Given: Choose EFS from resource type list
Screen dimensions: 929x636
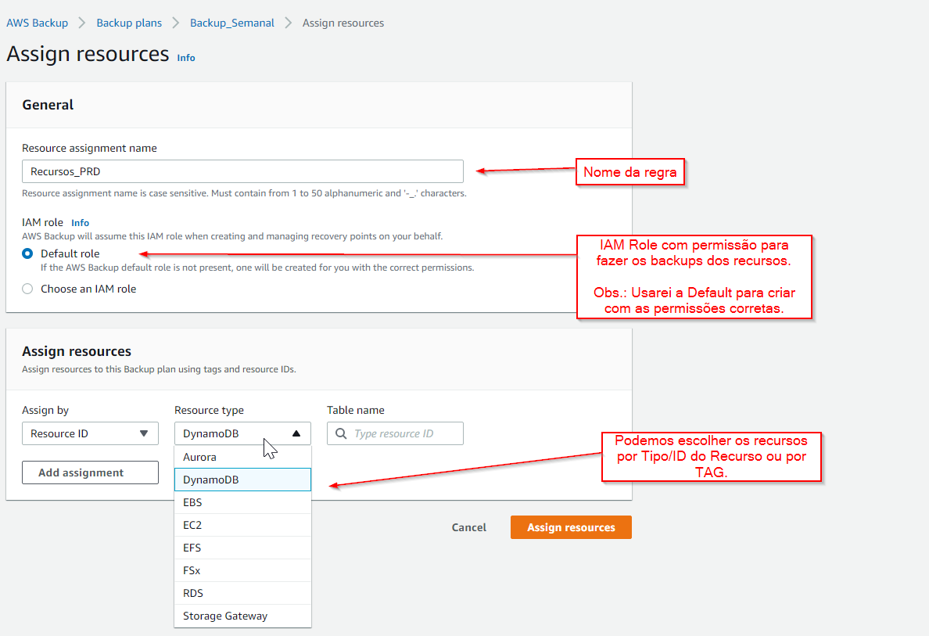Looking at the screenshot, I should (243, 548).
